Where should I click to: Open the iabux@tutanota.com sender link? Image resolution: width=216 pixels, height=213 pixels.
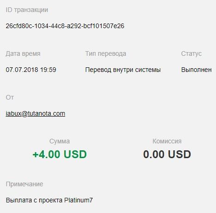click(36, 114)
